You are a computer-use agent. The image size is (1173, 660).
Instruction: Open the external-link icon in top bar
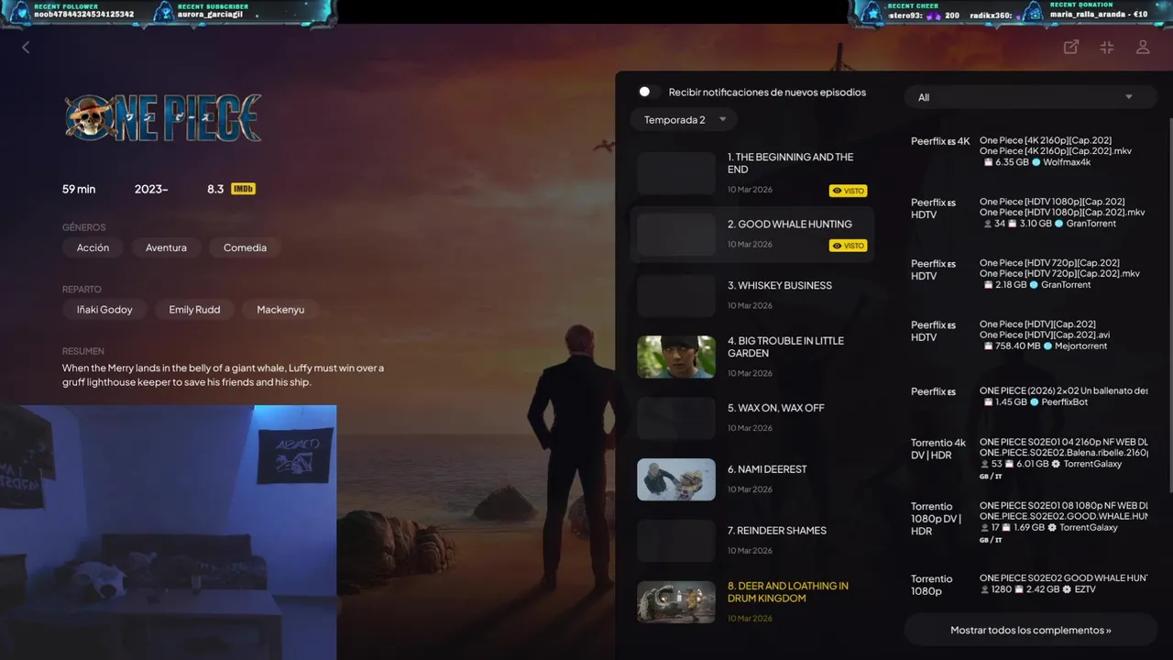1070,47
